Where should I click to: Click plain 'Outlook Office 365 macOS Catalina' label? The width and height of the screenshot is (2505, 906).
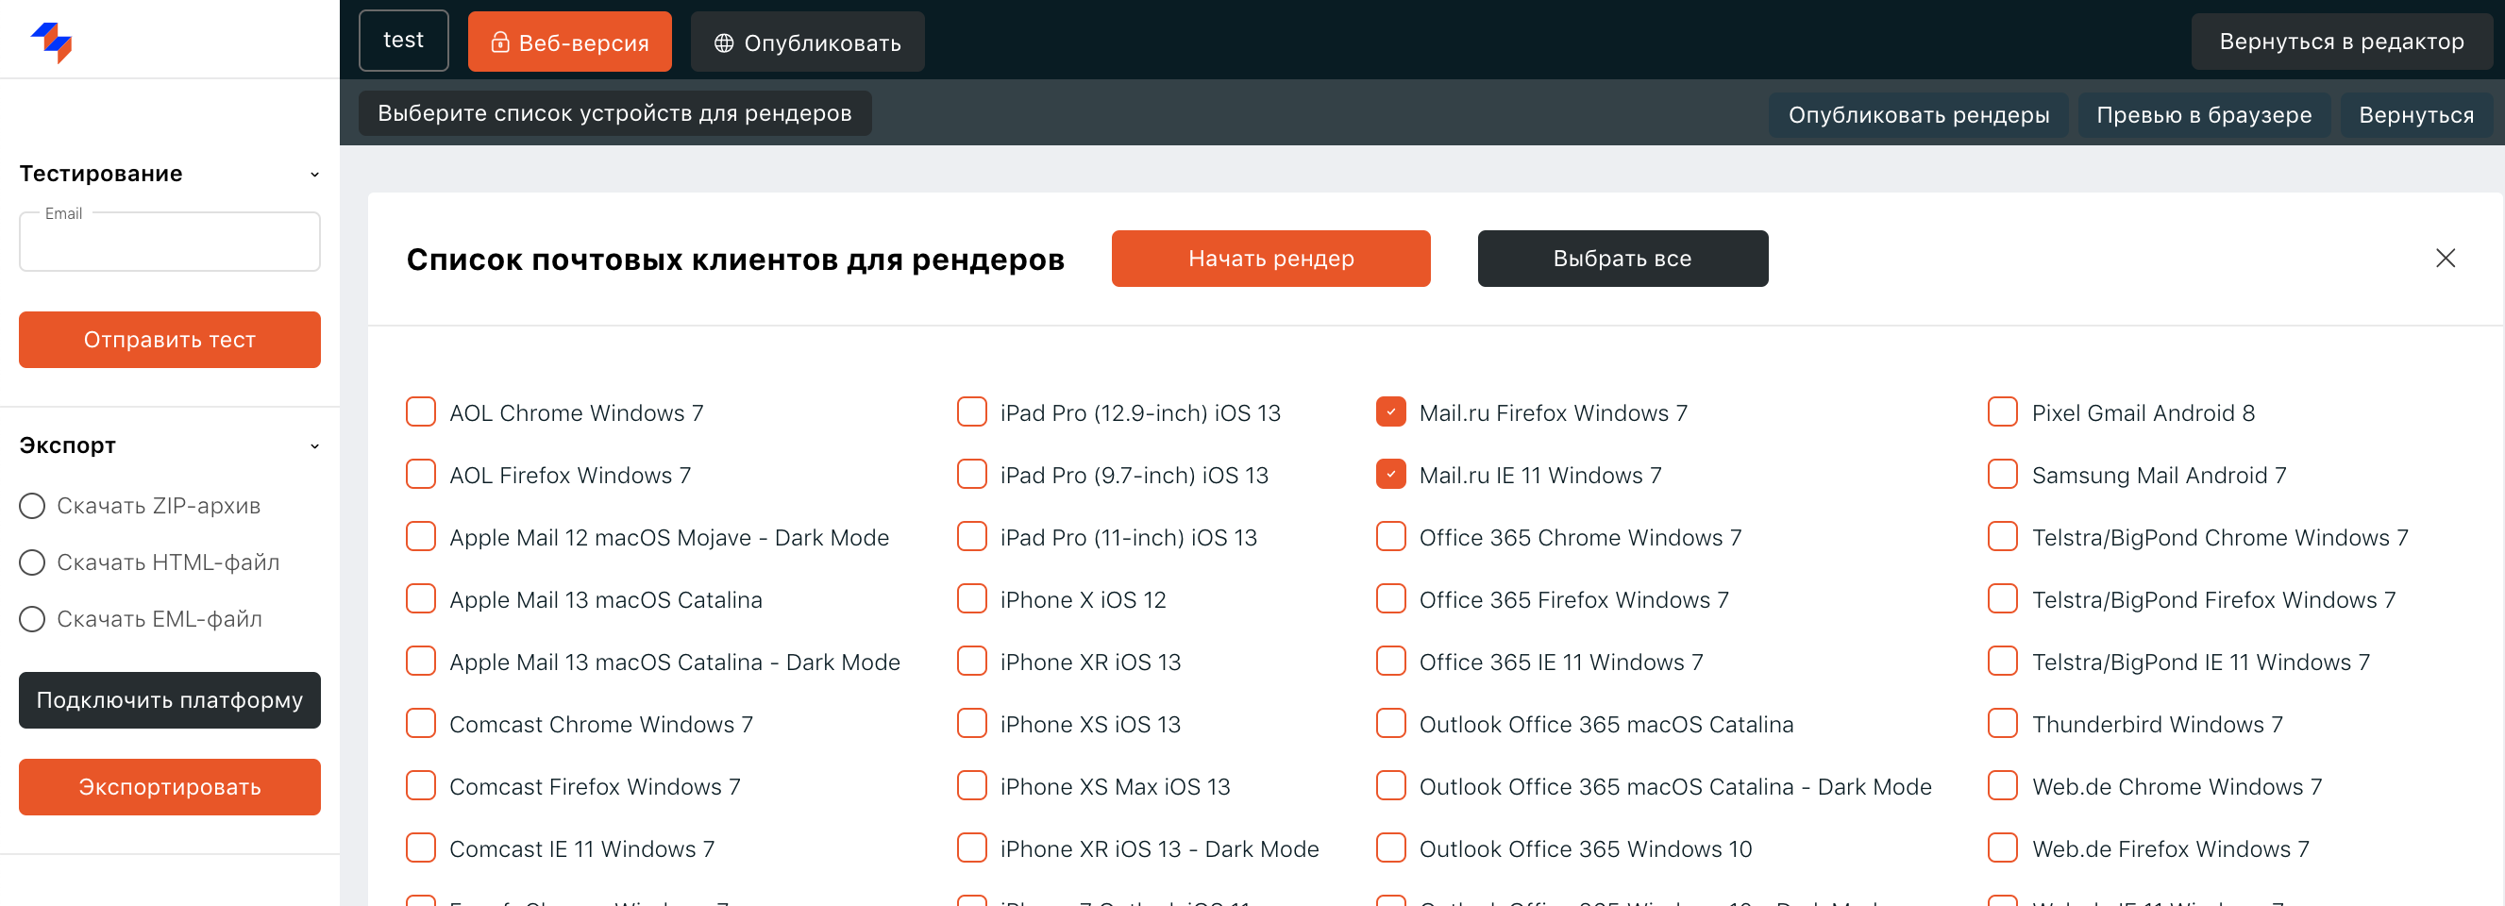coord(1606,724)
